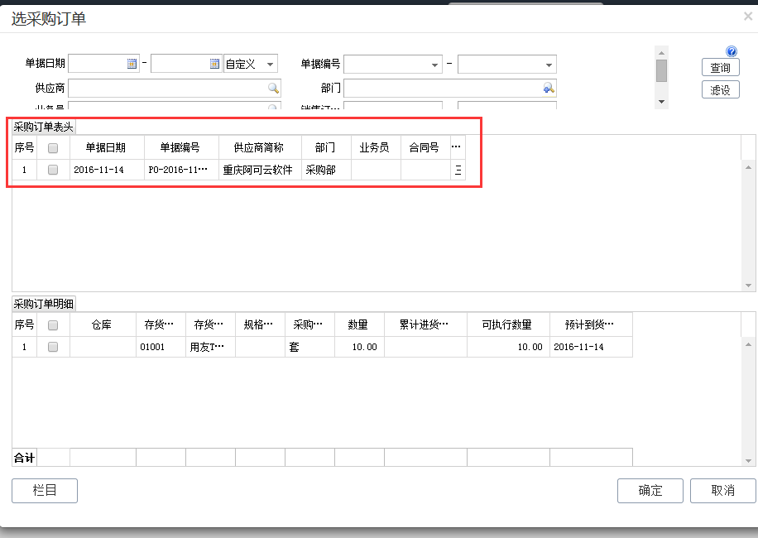Click the 预计到货… column header
Image resolution: width=758 pixels, height=538 pixels.
(x=591, y=324)
